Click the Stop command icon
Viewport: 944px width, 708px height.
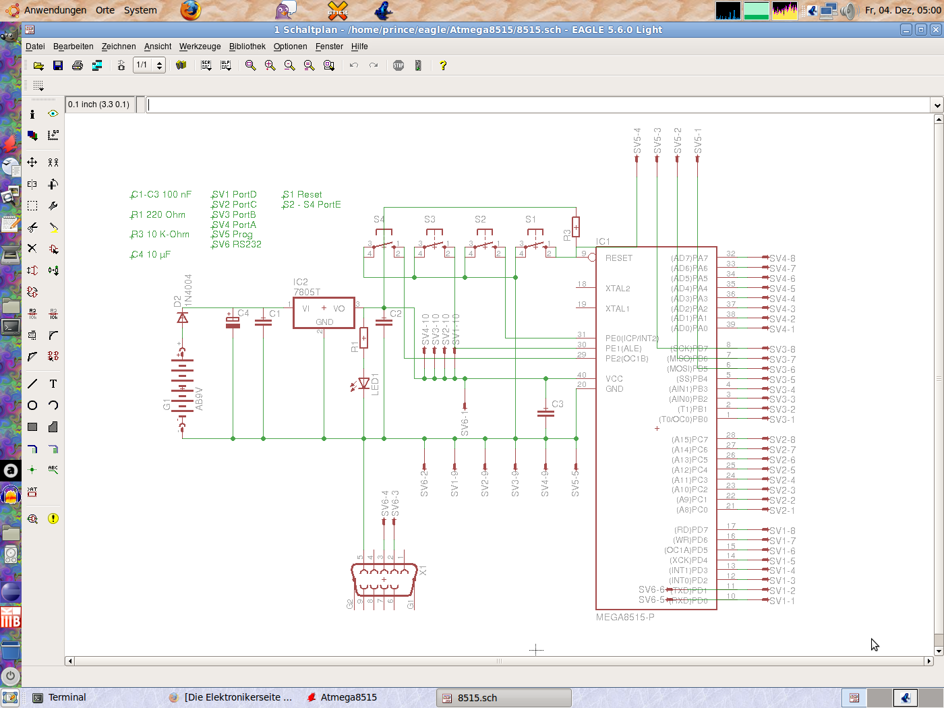(399, 65)
